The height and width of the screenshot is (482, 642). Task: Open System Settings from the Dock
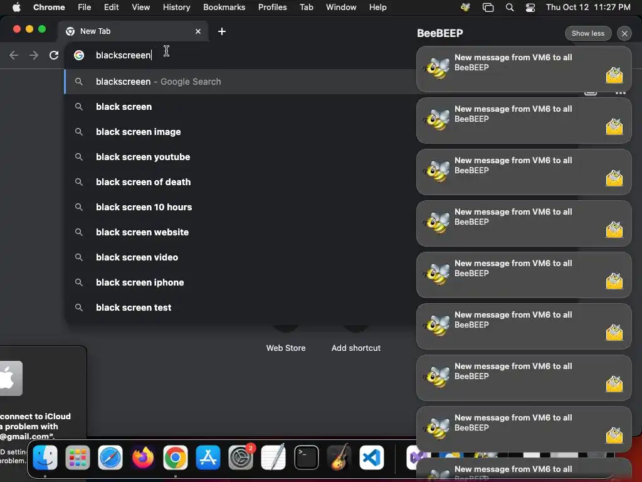(241, 458)
